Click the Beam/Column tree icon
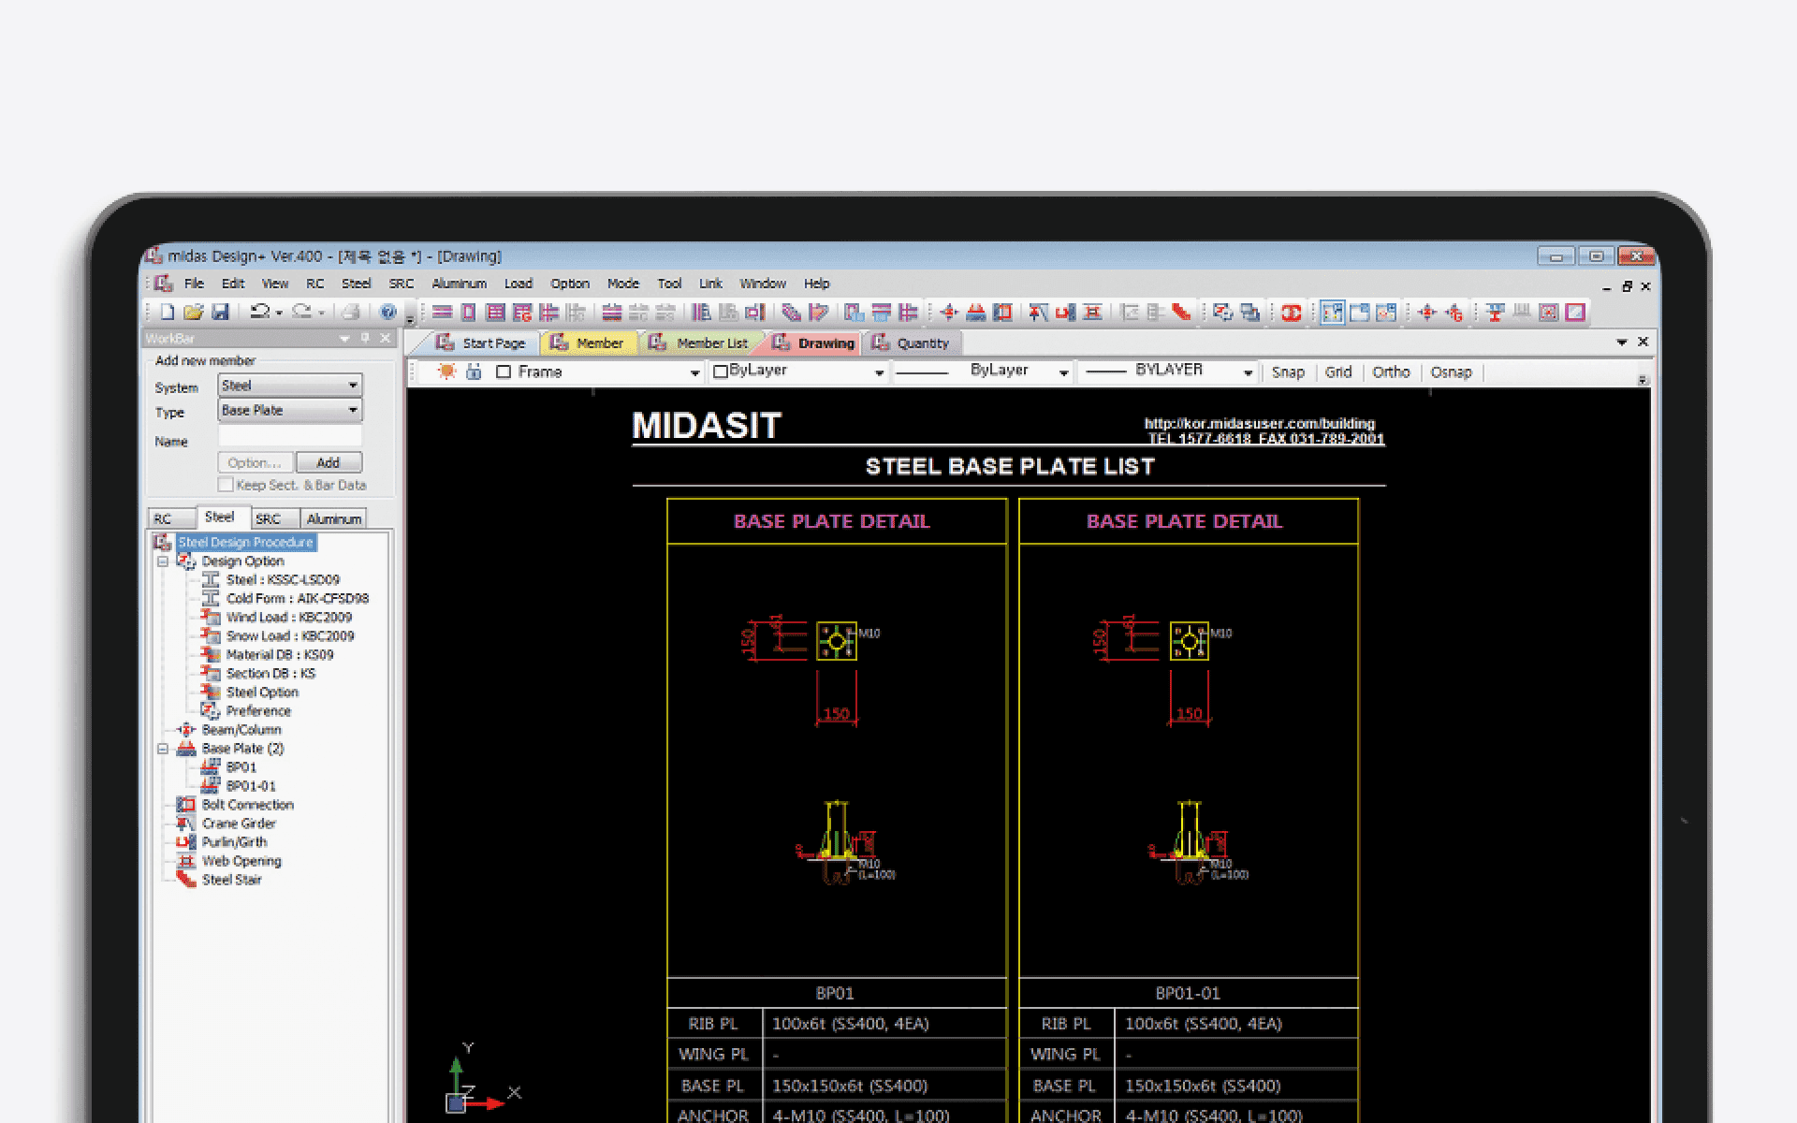The width and height of the screenshot is (1797, 1123). coord(186,730)
